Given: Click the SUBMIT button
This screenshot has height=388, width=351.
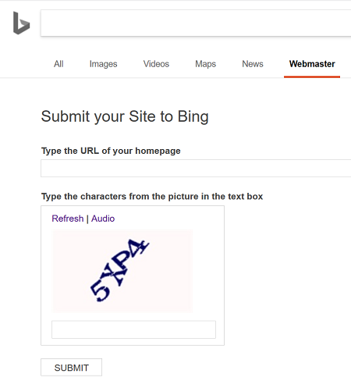Looking at the screenshot, I should [x=71, y=368].
